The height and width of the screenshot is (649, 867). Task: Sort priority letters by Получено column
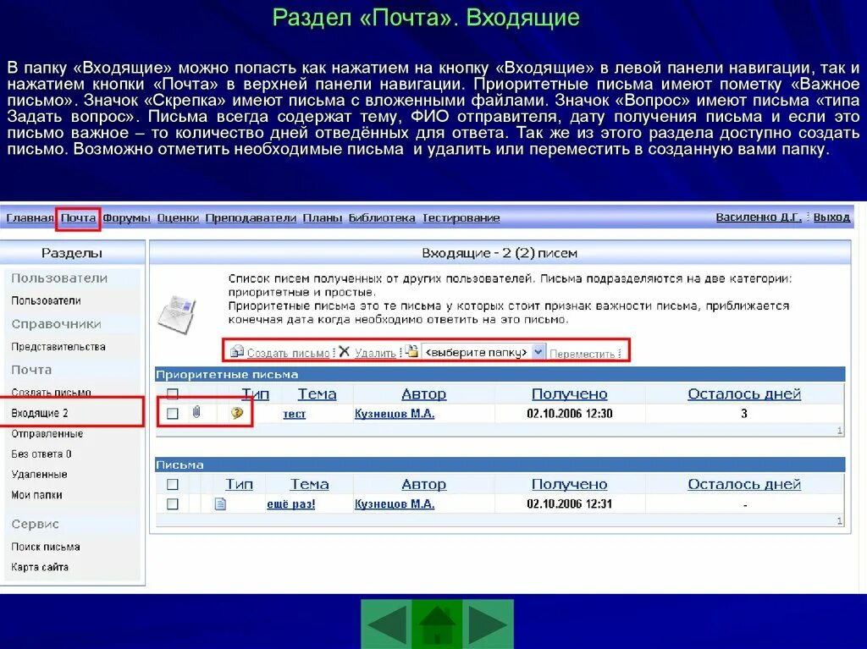(x=570, y=394)
